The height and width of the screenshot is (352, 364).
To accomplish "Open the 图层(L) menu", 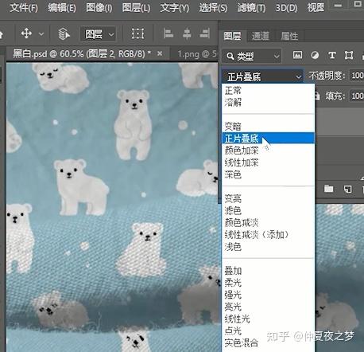I will pos(136,8).
